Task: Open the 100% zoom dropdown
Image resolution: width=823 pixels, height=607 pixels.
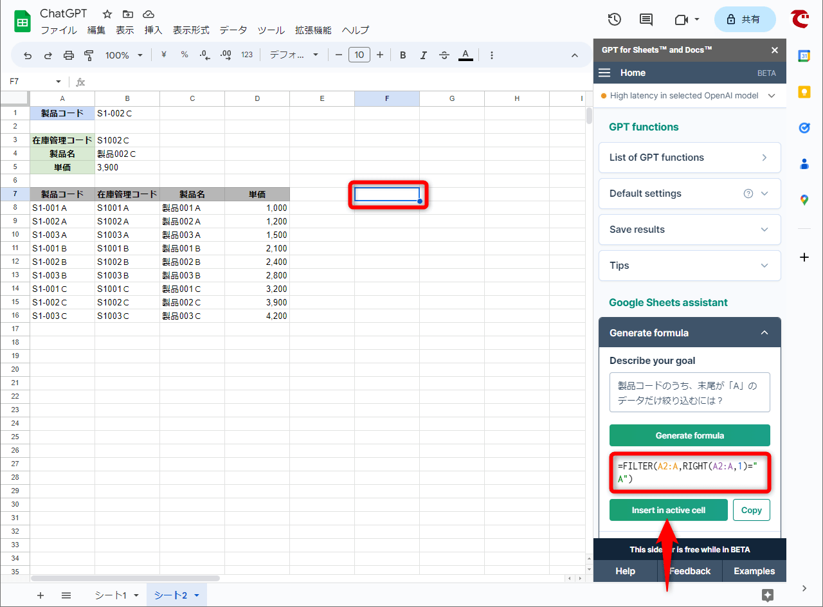Action: [x=123, y=55]
